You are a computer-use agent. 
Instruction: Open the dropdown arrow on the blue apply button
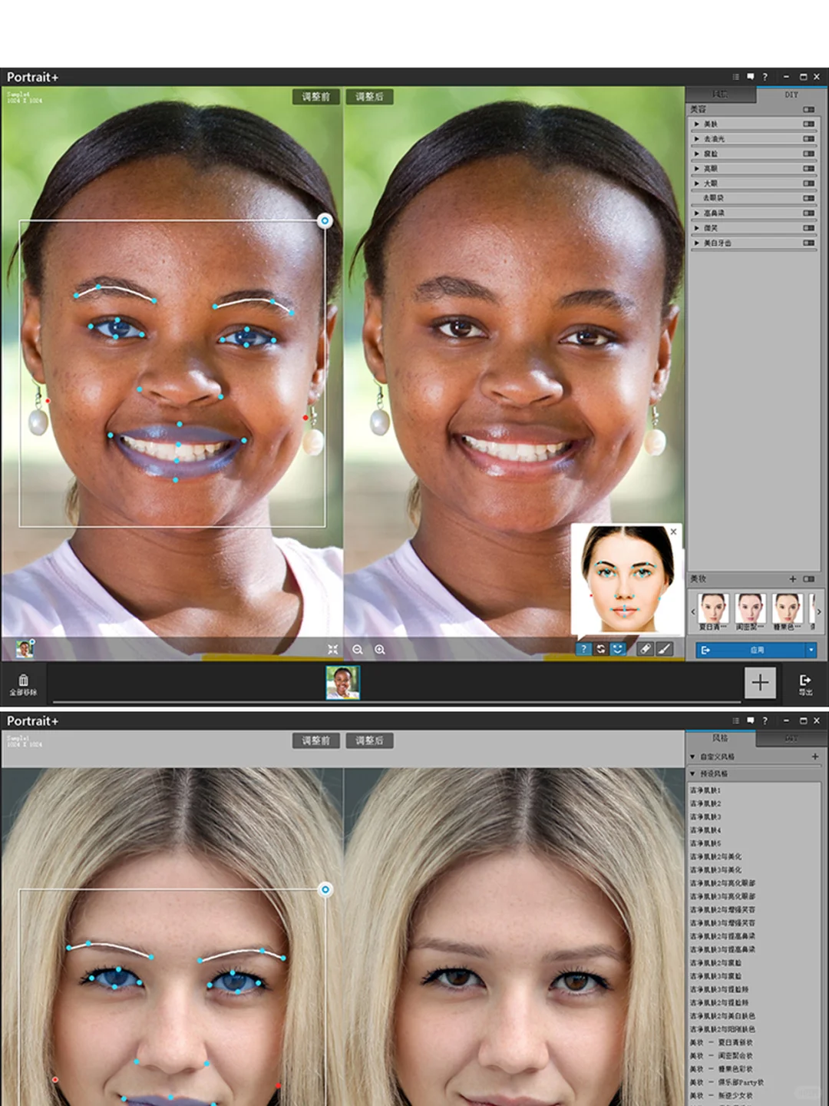coord(811,650)
